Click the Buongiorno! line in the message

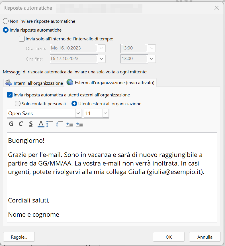(26, 140)
